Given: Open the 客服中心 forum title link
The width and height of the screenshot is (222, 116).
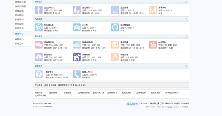Looking at the screenshot, I should (49, 72).
